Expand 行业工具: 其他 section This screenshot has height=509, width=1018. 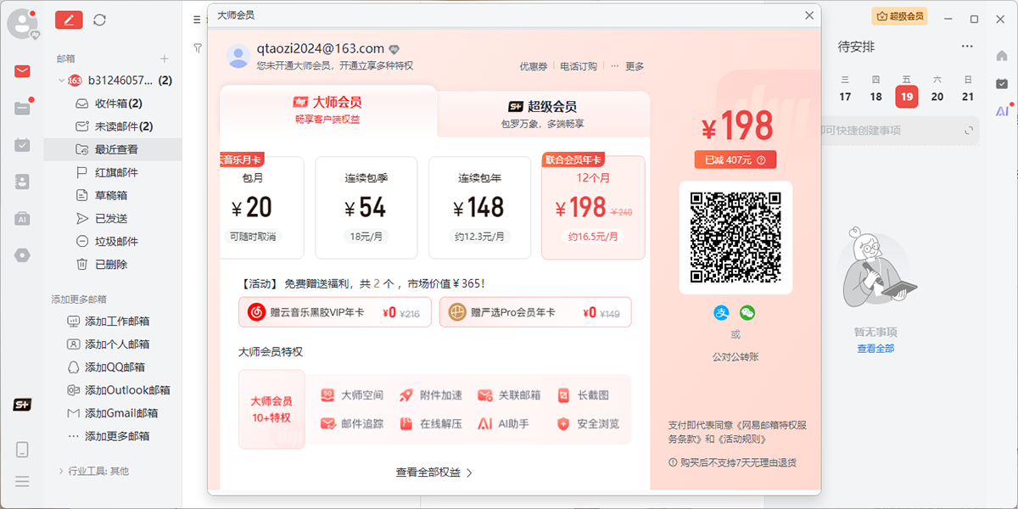[93, 471]
